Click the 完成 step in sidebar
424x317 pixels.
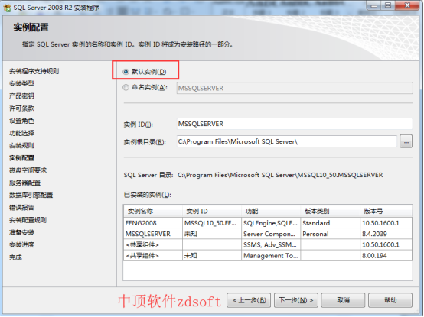15,257
